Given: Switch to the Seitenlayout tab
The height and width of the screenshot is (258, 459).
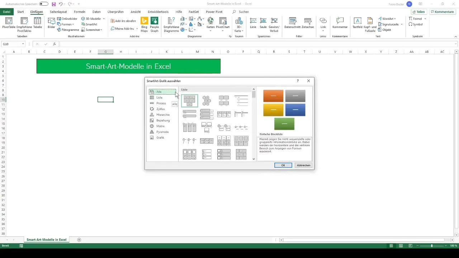Looking at the screenshot, I should coord(58,12).
